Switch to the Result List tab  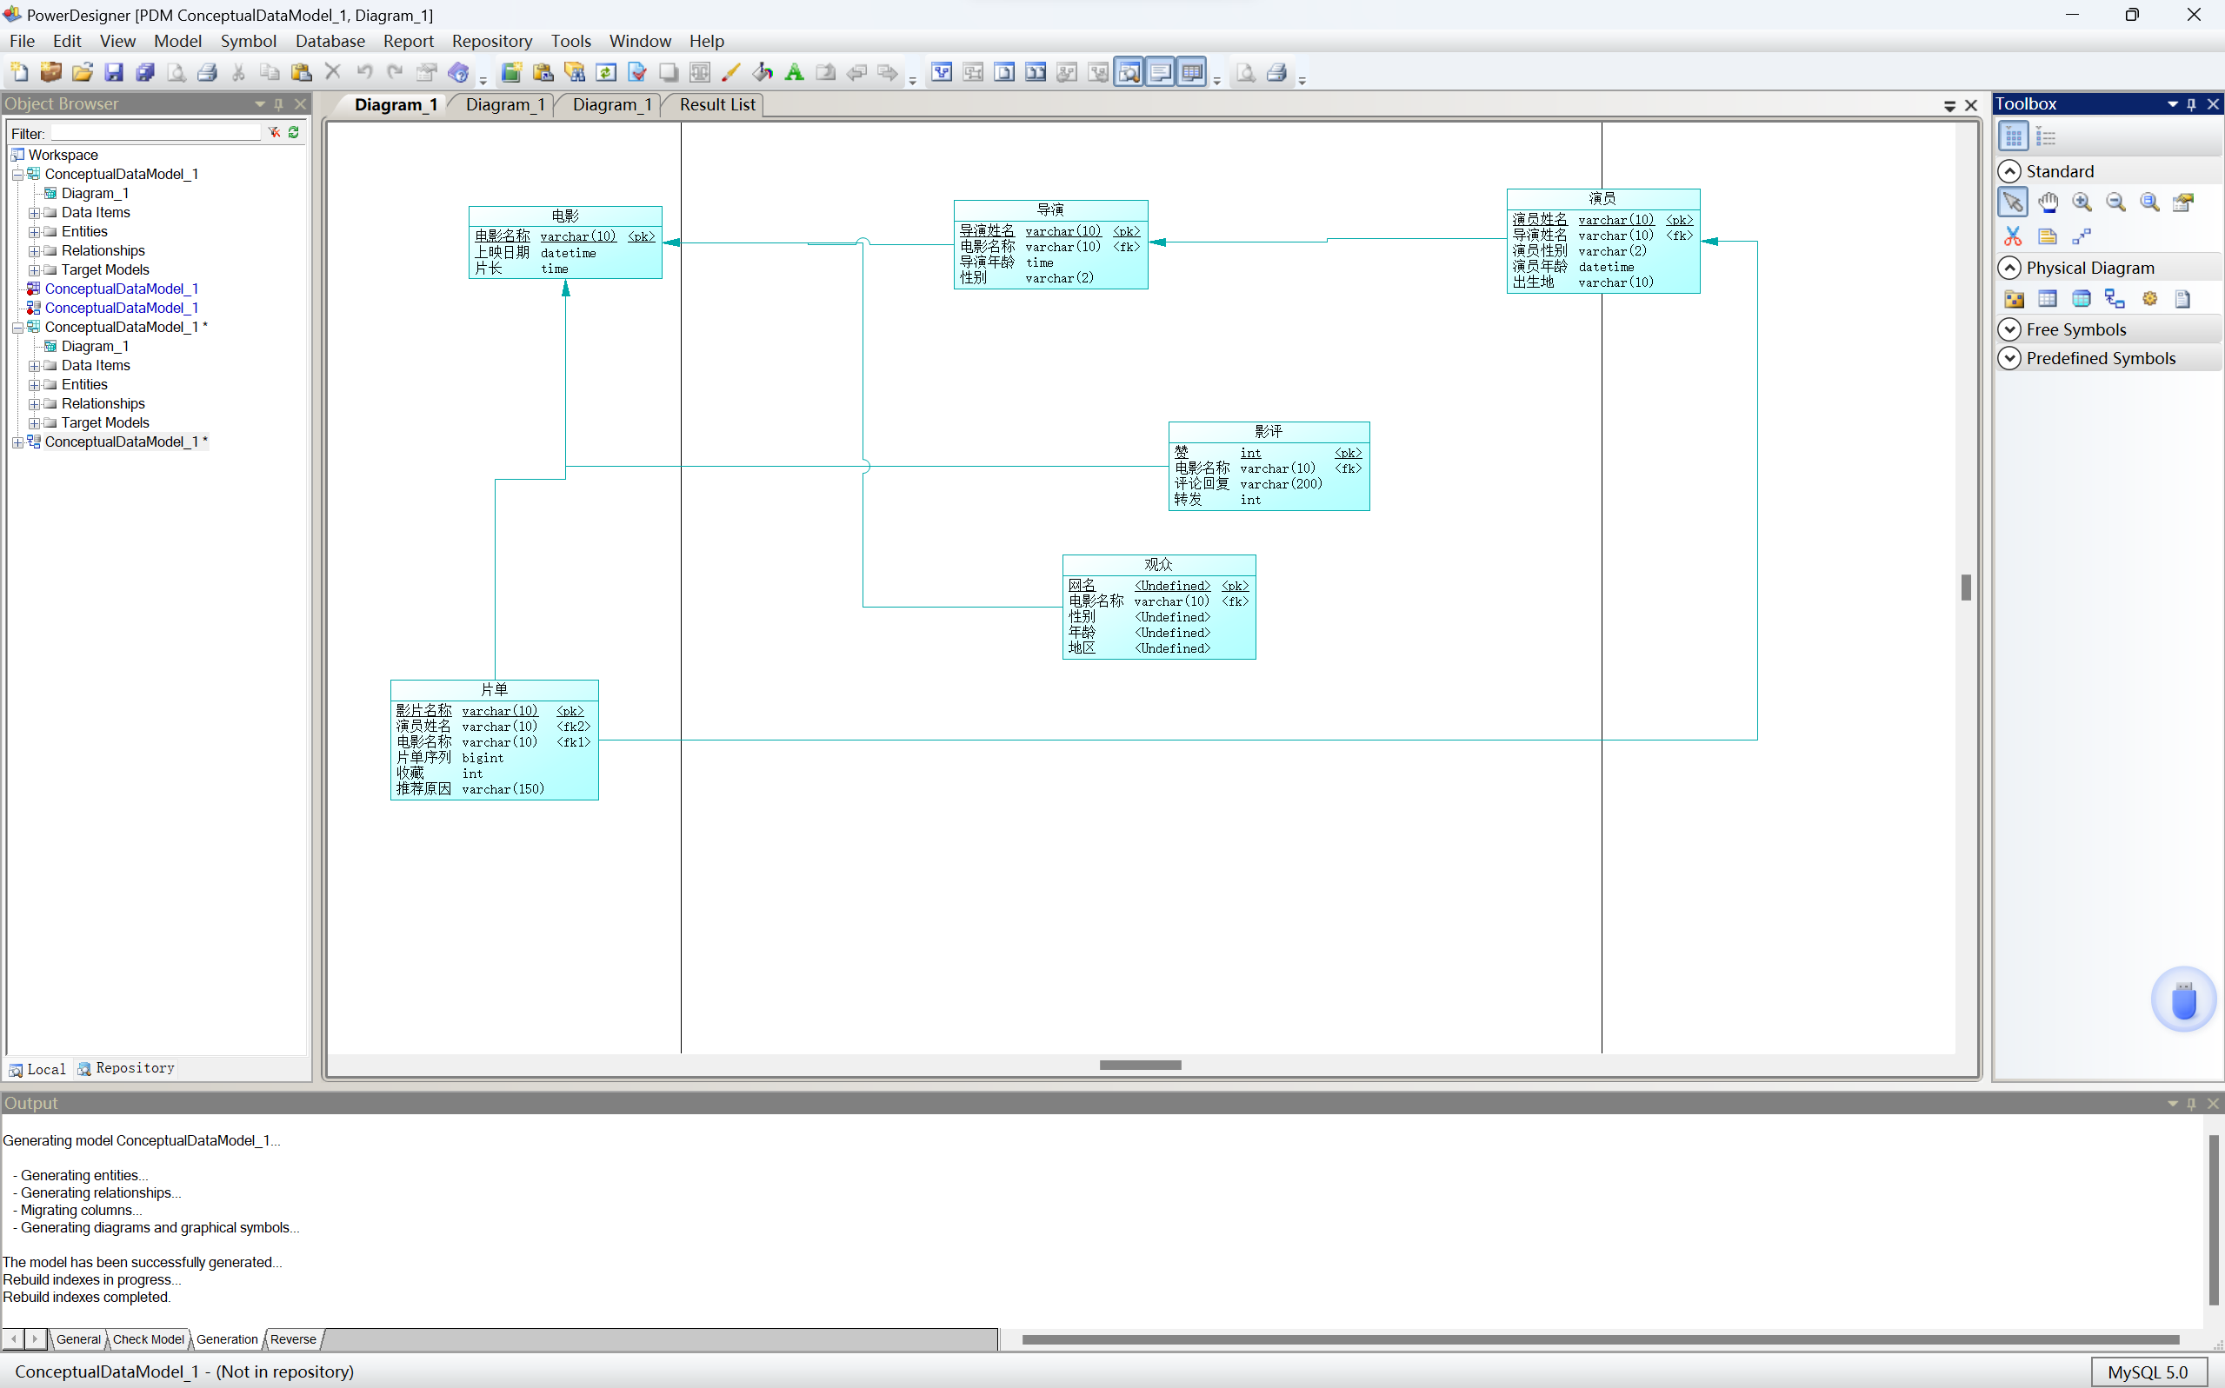tap(716, 104)
